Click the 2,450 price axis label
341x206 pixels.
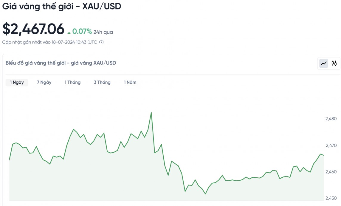(x=331, y=198)
